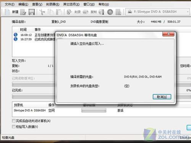This screenshot has height=143, width=191.
Task: Open the disc info icon
Action: [102, 12]
